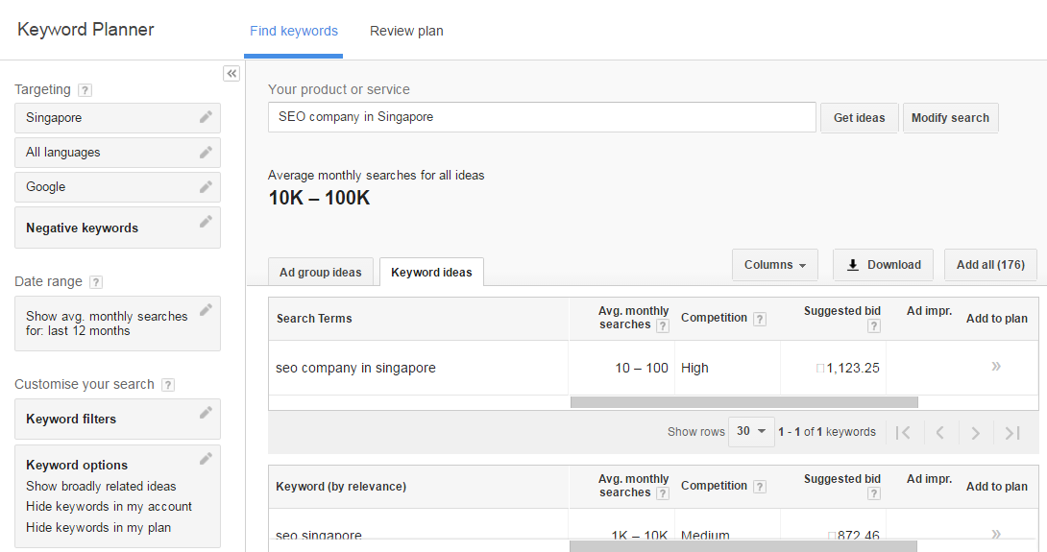This screenshot has height=552, width=1047.
Task: Open help for Avg. monthly searches in Search Terms table
Action: [663, 325]
